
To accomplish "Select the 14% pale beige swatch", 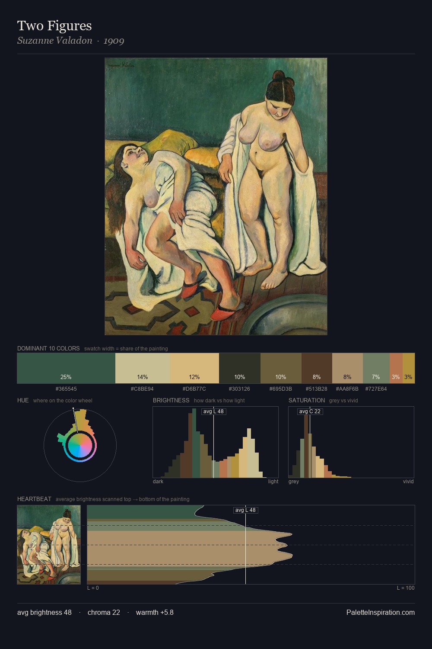I will click(143, 368).
